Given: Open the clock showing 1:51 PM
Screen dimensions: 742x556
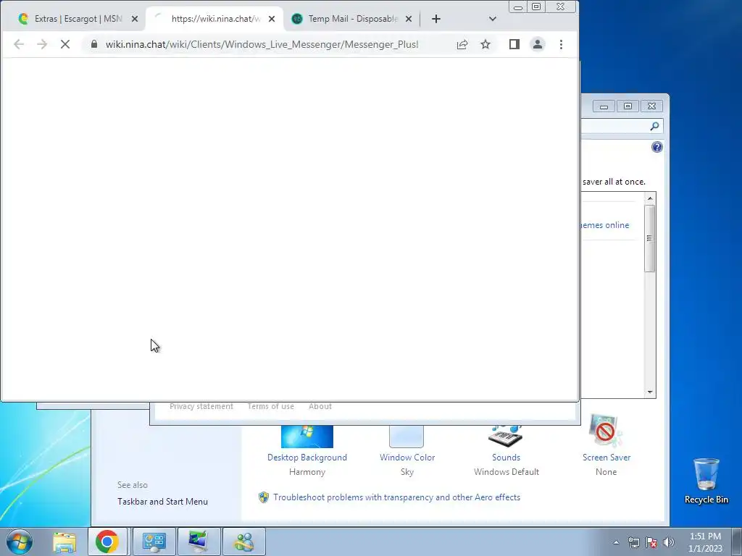Looking at the screenshot, I should [x=705, y=542].
